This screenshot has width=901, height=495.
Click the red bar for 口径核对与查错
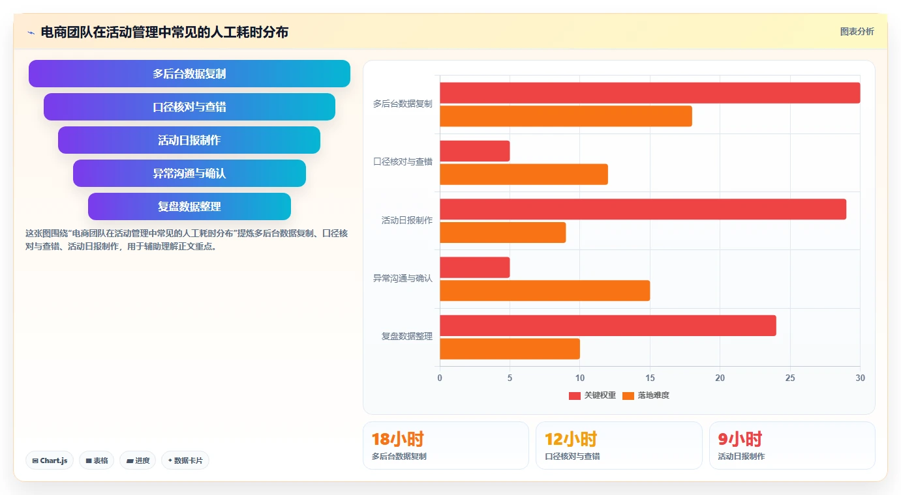474,151
